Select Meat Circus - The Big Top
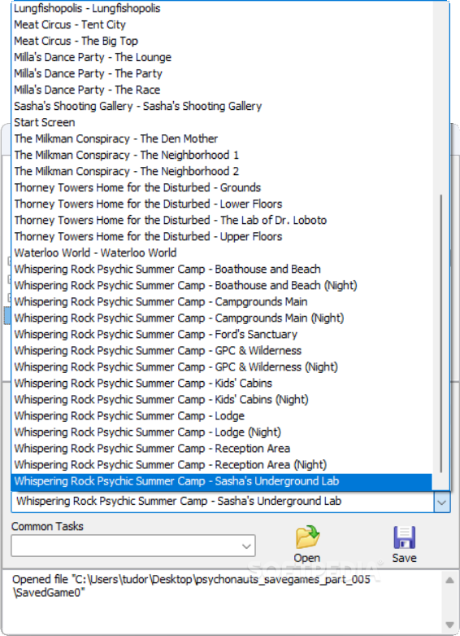 [222, 41]
